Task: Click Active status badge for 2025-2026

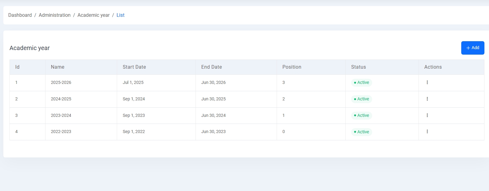Action: [361, 83]
